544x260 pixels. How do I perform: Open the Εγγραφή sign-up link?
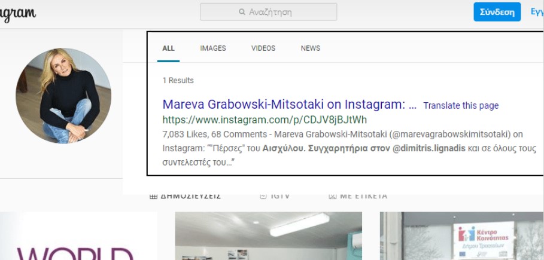[x=537, y=12]
